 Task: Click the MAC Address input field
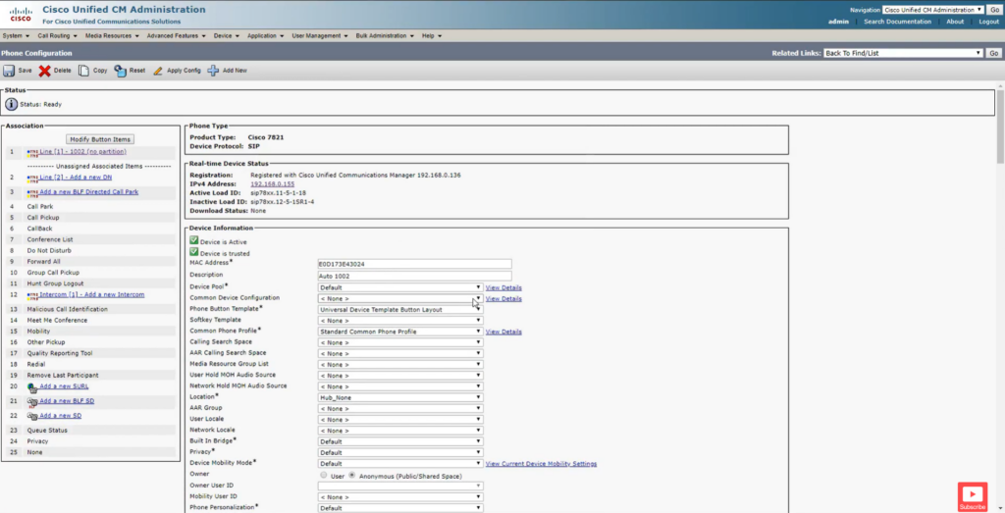click(x=415, y=264)
